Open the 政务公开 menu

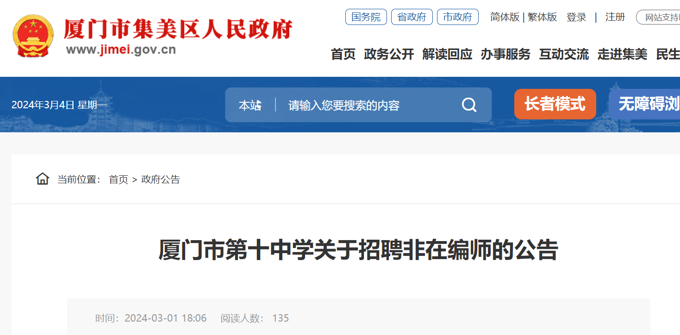(389, 54)
